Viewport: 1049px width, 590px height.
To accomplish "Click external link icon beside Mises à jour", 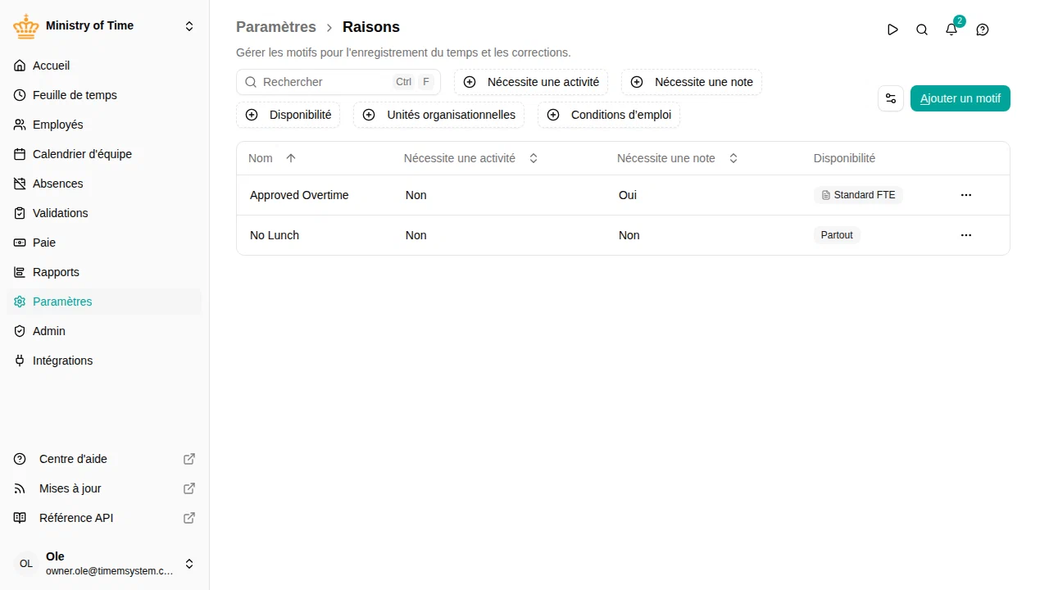I will point(189,488).
